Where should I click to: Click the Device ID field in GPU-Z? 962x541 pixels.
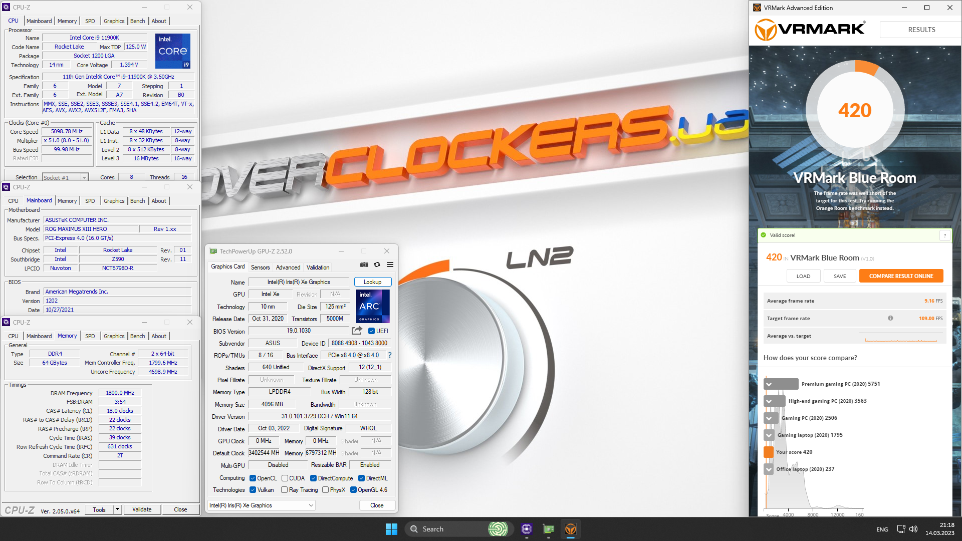click(x=359, y=343)
